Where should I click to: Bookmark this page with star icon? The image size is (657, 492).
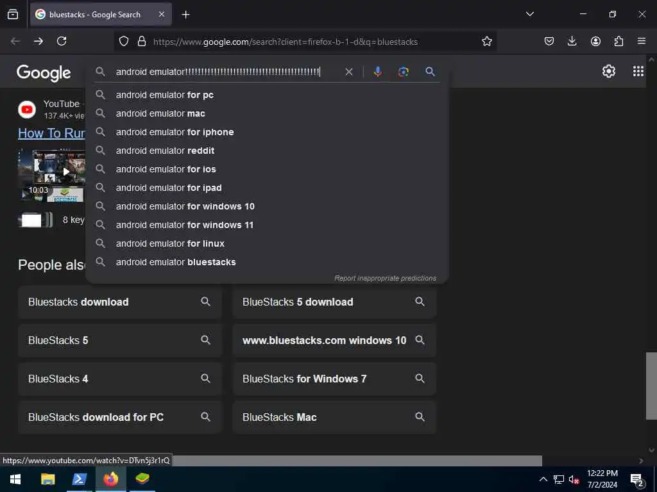[x=486, y=42]
